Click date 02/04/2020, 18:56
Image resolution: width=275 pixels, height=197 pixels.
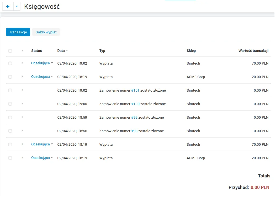pos(72,131)
